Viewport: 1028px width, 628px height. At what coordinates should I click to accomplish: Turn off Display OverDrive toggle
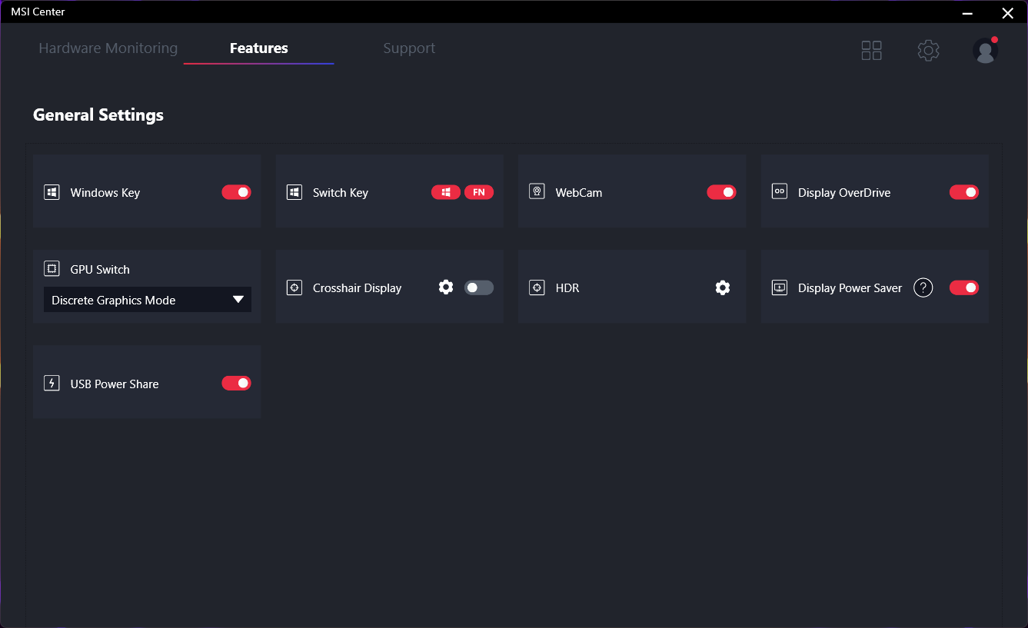[x=964, y=192]
